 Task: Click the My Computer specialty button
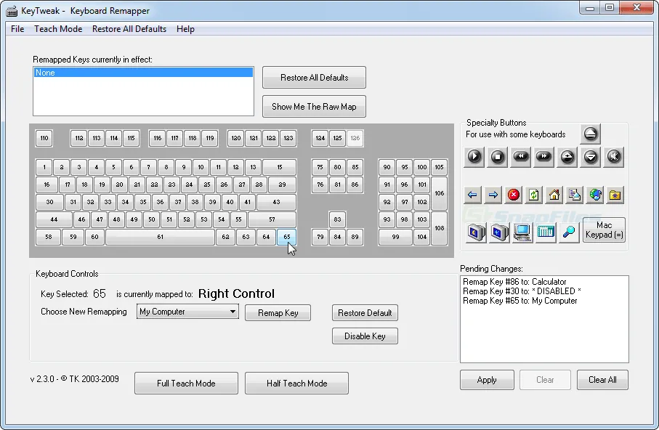[x=522, y=232]
